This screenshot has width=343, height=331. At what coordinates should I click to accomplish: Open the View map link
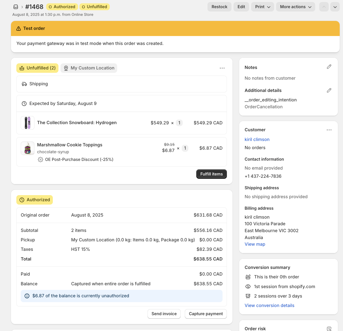(255, 244)
